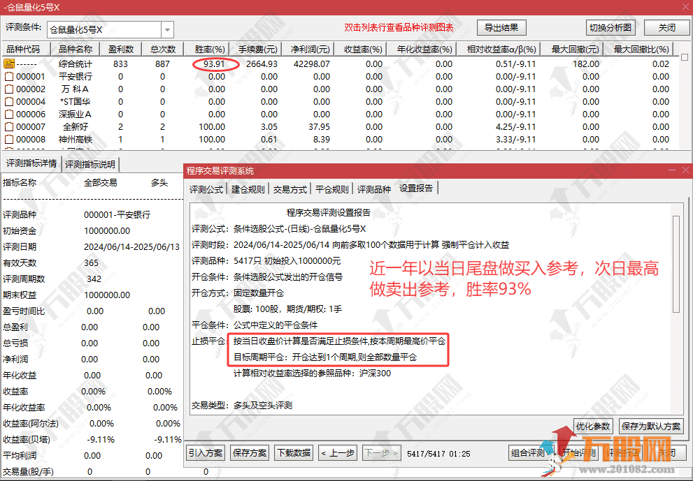Click the 保存方案 button
The width and height of the screenshot is (693, 481).
[250, 453]
